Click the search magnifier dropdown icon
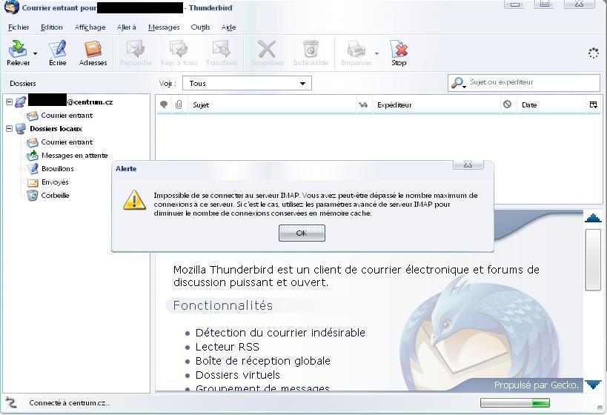This screenshot has width=607, height=415. point(459,83)
